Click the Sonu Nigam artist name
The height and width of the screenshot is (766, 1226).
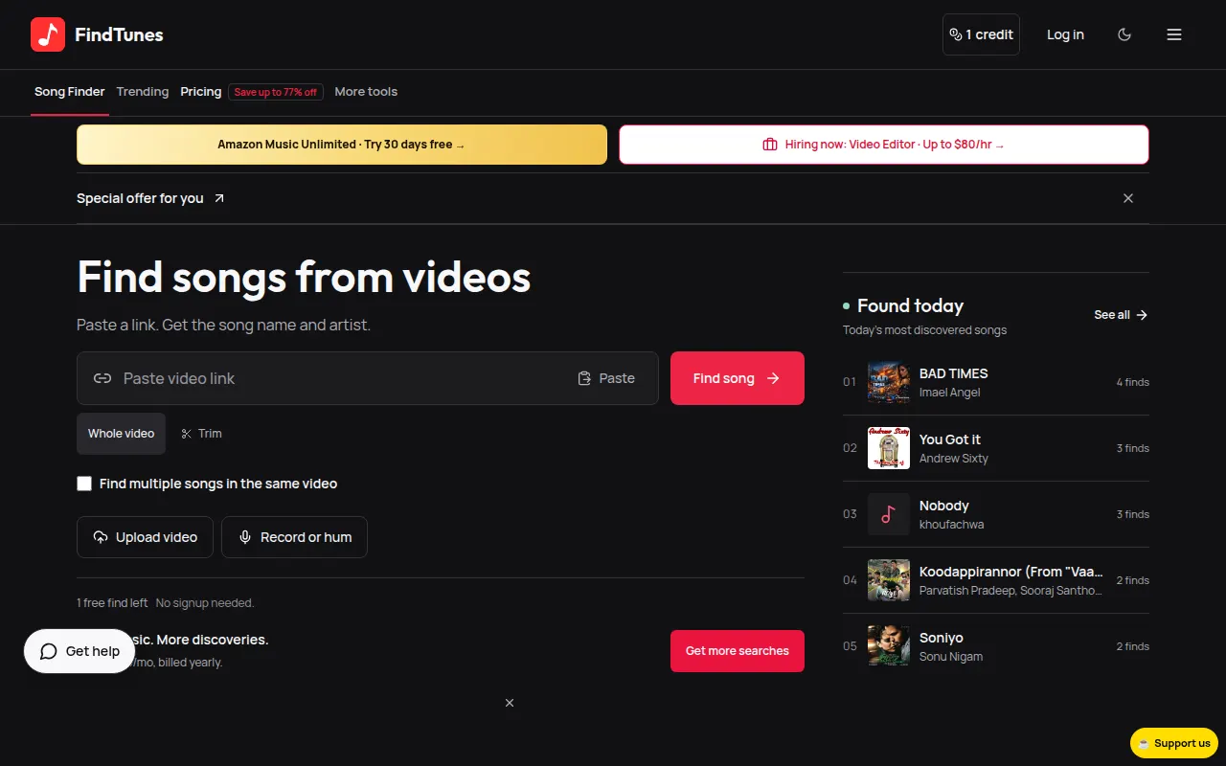(951, 657)
